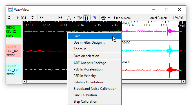
Task: Click the vertical compress hourglass icon
Action: (32, 18)
